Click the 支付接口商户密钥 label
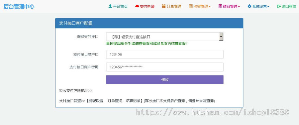 [x=84, y=67]
